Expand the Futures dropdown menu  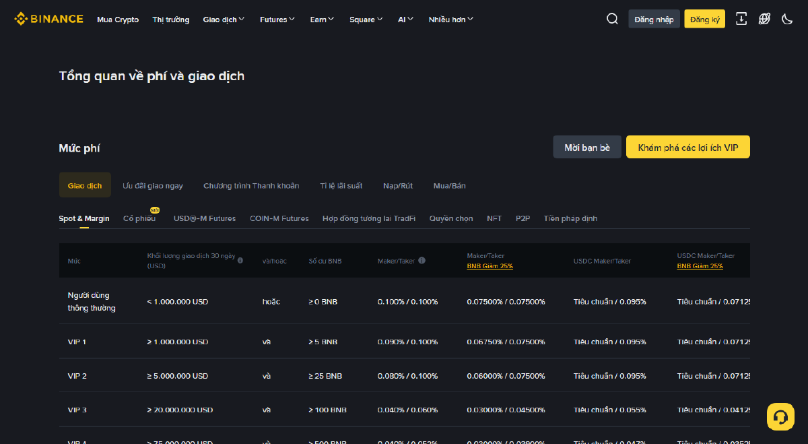tap(277, 20)
